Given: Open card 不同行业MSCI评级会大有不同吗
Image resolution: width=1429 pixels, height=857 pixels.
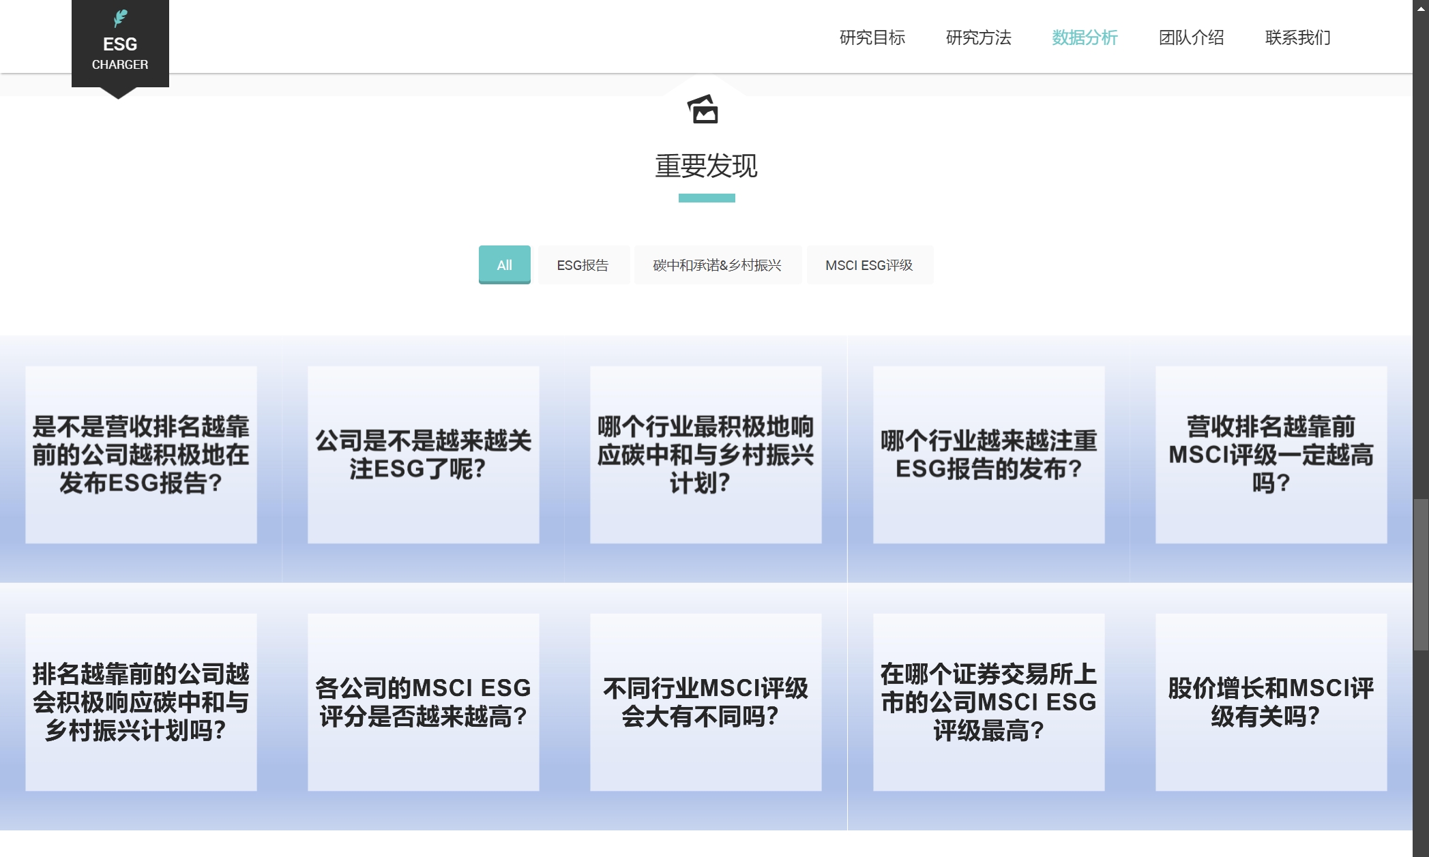Looking at the screenshot, I should [705, 702].
